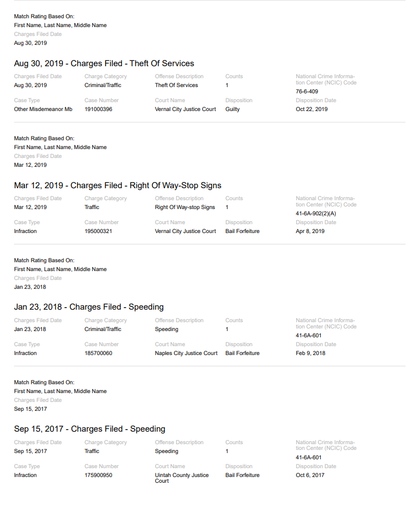Select case number 191000396
The height and width of the screenshot is (513, 417).
98,109
